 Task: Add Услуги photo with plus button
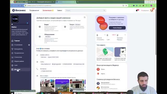tap(65, 27)
